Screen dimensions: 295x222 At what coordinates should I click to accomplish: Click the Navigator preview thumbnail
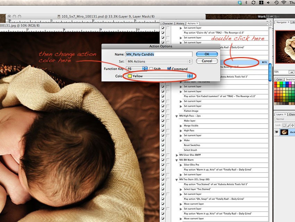tap(285, 47)
